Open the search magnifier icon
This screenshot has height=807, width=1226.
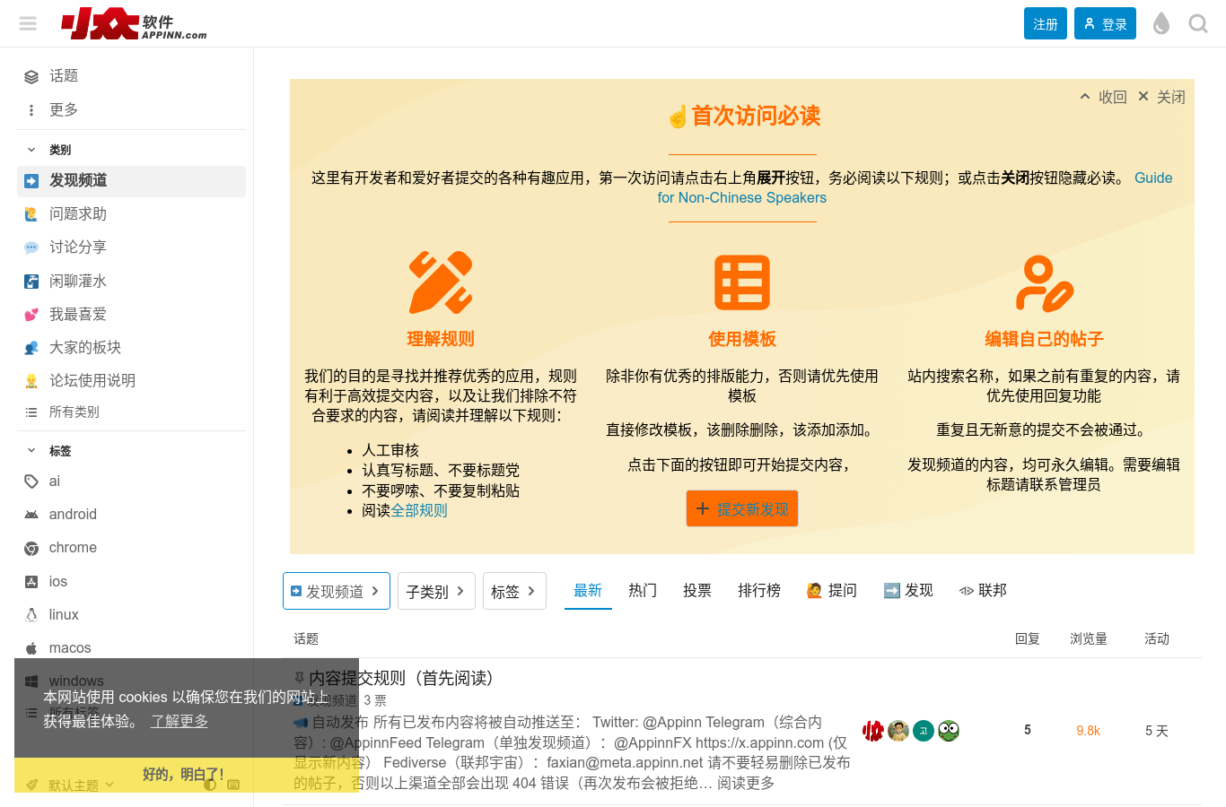tap(1198, 23)
